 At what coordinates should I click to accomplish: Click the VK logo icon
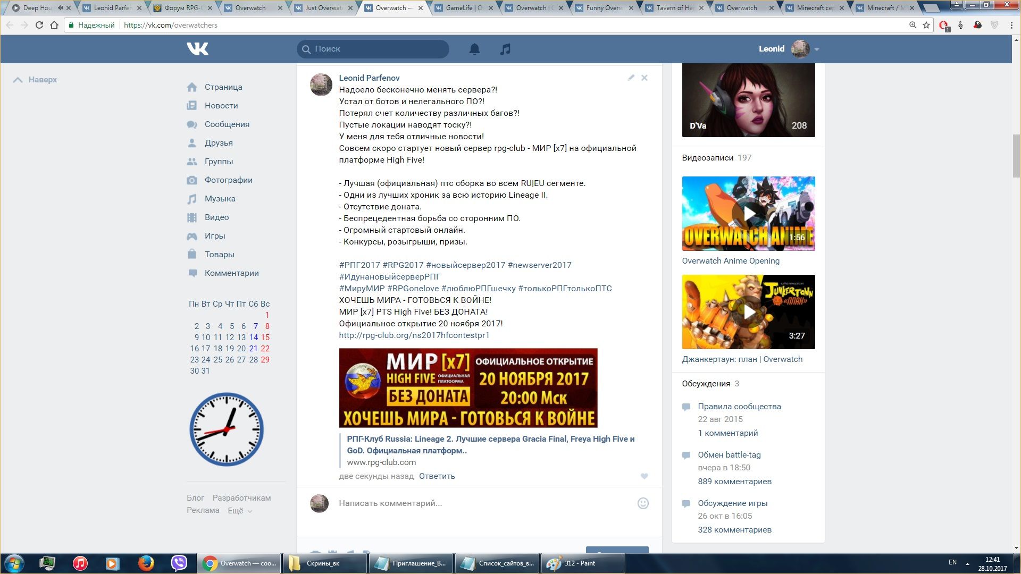click(x=197, y=49)
